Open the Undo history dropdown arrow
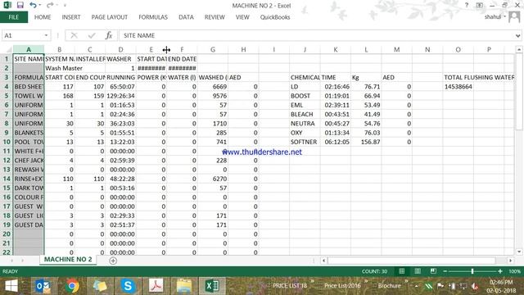Screen dimensions: 524x295 pyautogui.click(x=40, y=6)
